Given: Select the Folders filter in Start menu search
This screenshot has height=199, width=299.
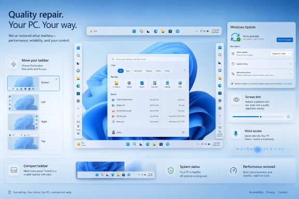Looking at the screenshot, I should [x=158, y=71].
